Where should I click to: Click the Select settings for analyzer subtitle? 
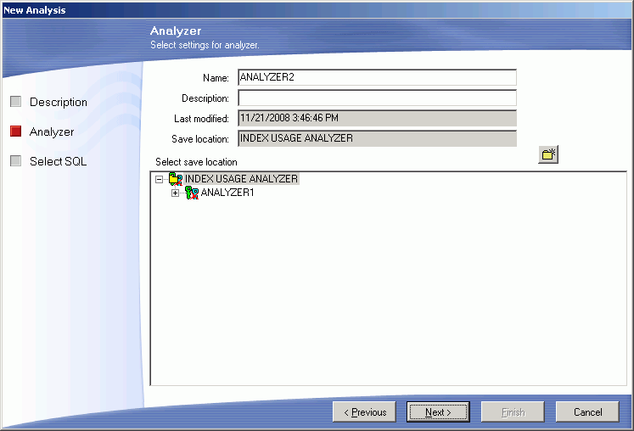point(205,45)
